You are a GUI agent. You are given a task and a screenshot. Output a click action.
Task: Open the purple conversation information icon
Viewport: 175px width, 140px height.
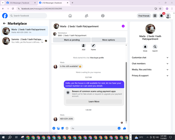tap(123, 26)
